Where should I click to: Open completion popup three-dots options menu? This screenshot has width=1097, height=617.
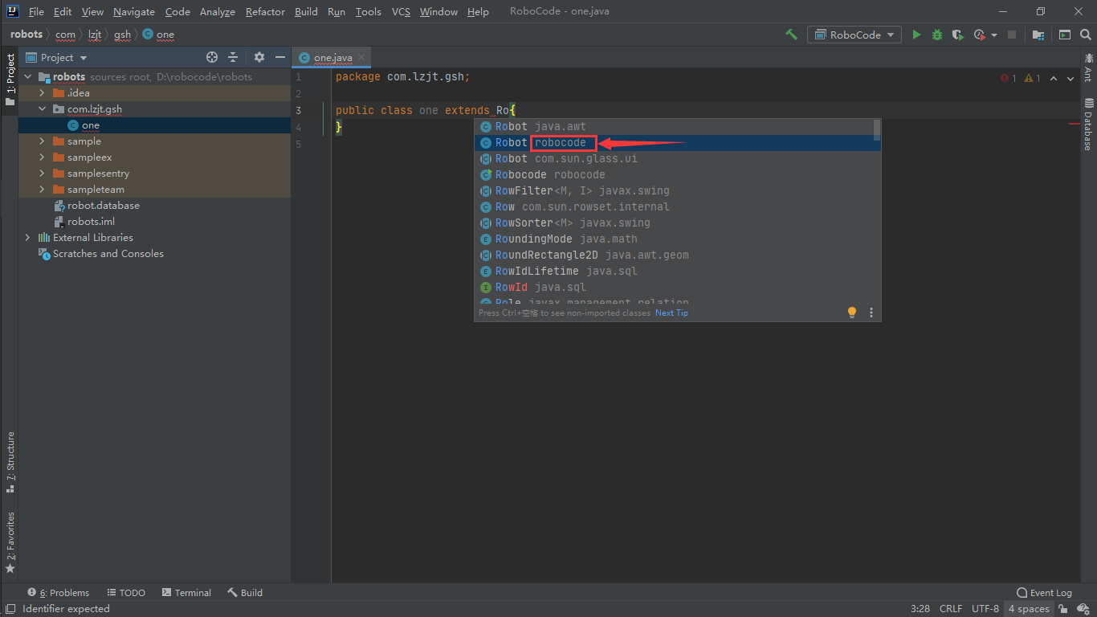871,313
